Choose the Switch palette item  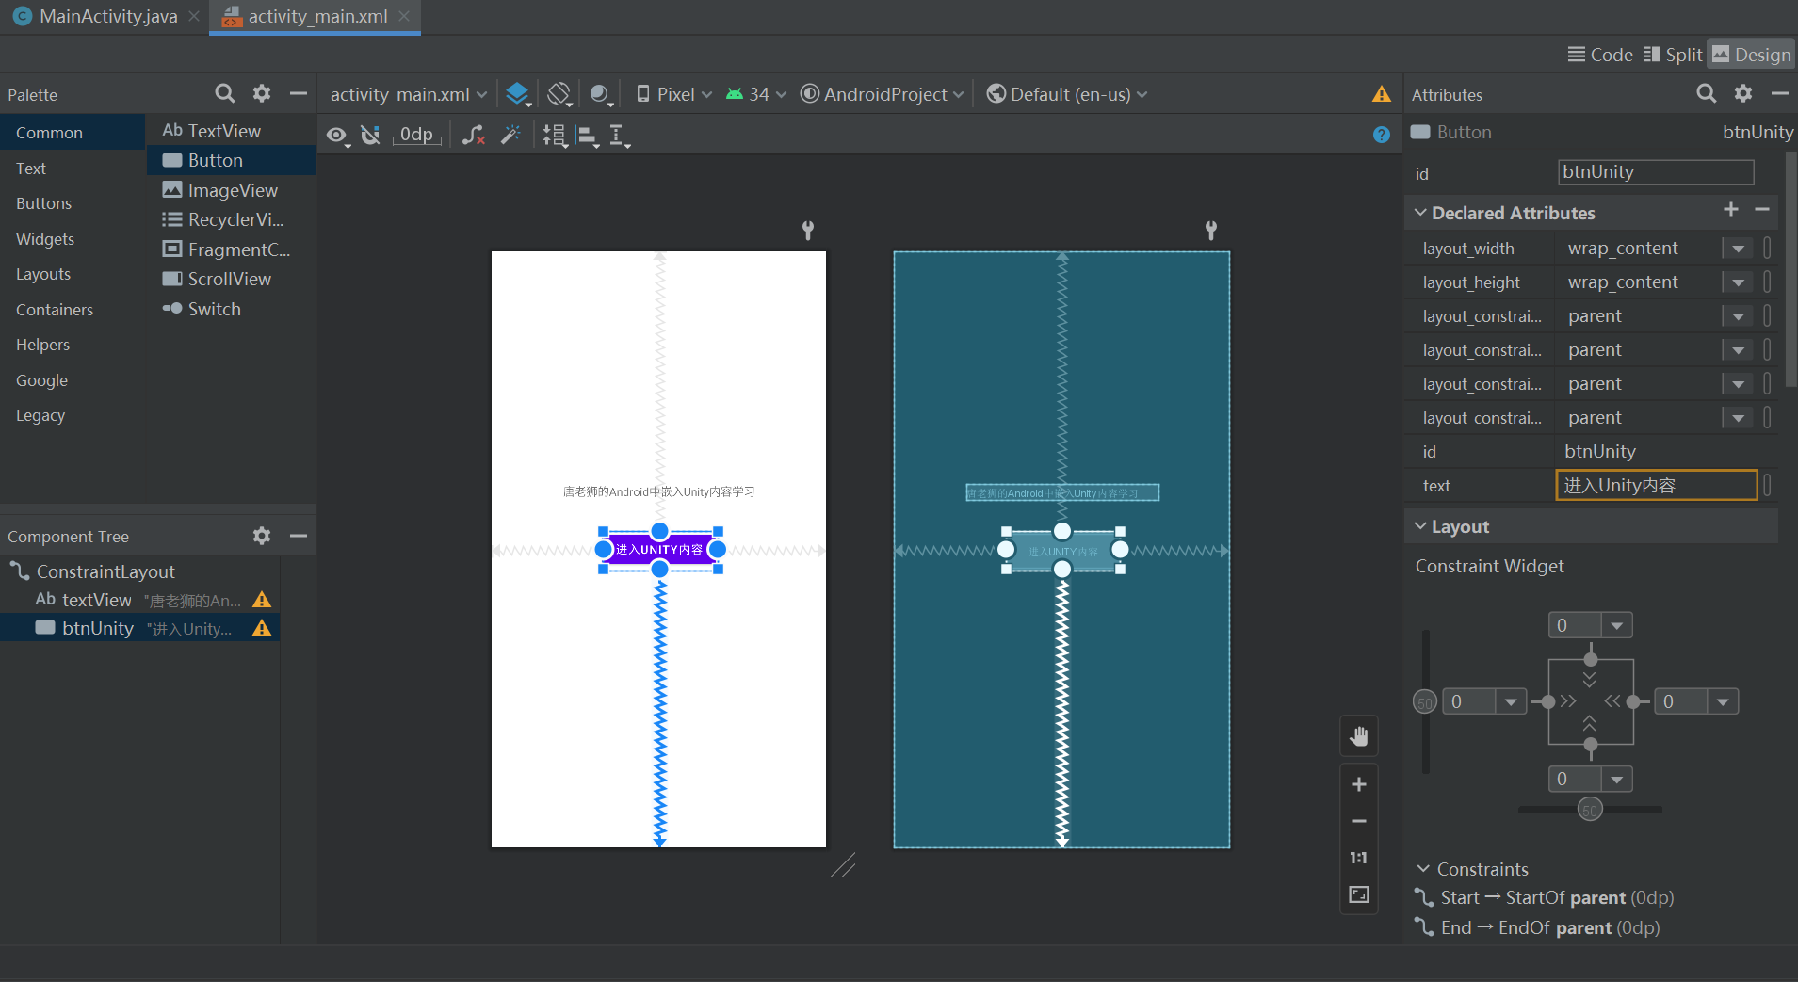click(x=232, y=309)
